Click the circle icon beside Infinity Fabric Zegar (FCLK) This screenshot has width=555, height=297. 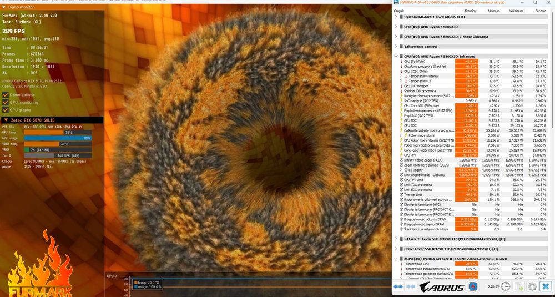coord(401,160)
